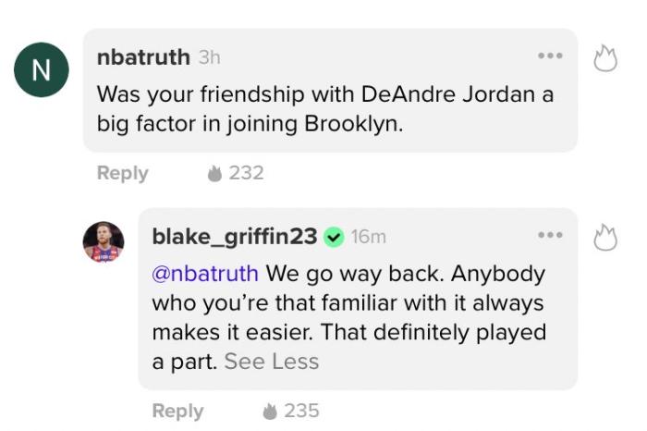Collapse the reply with See Less
647x431 pixels.
272,362
